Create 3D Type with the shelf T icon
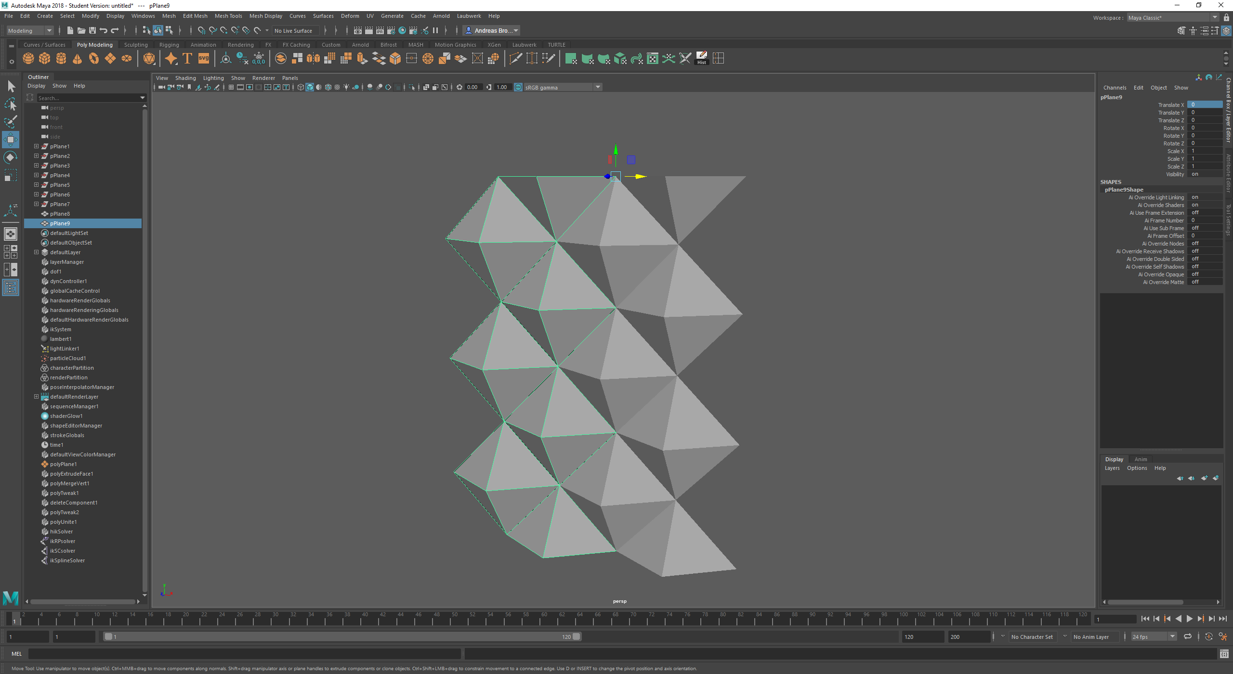The width and height of the screenshot is (1233, 674). 187,58
